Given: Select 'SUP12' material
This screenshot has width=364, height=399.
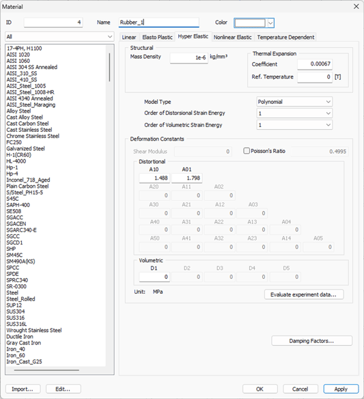Looking at the screenshot, I should pos(14,305).
